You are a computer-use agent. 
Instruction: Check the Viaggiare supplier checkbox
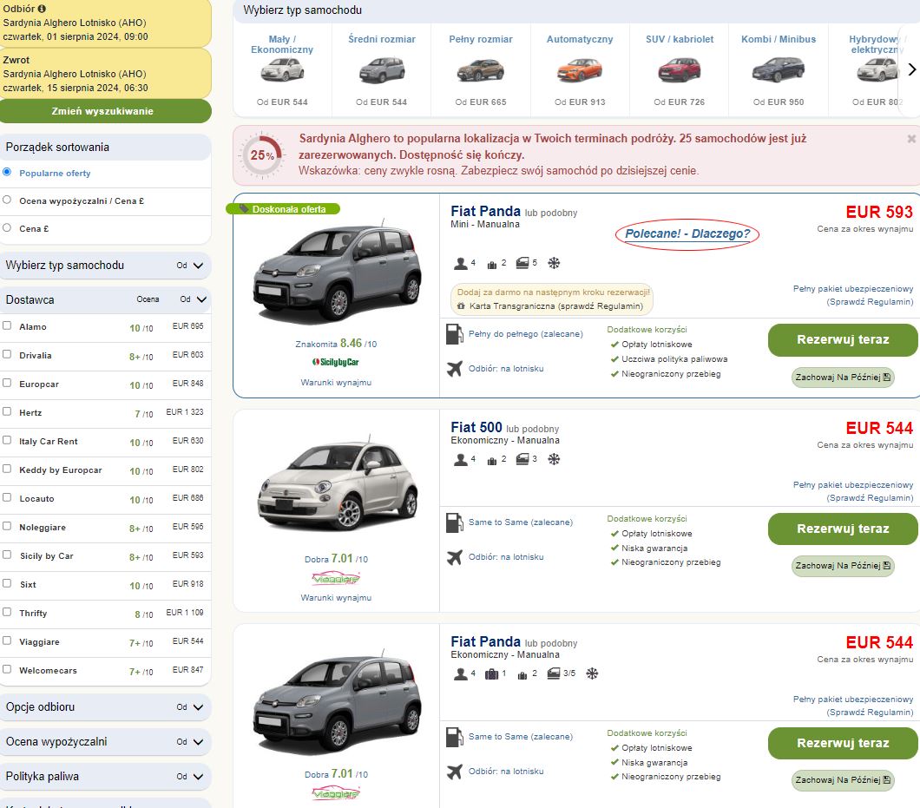pyautogui.click(x=7, y=640)
